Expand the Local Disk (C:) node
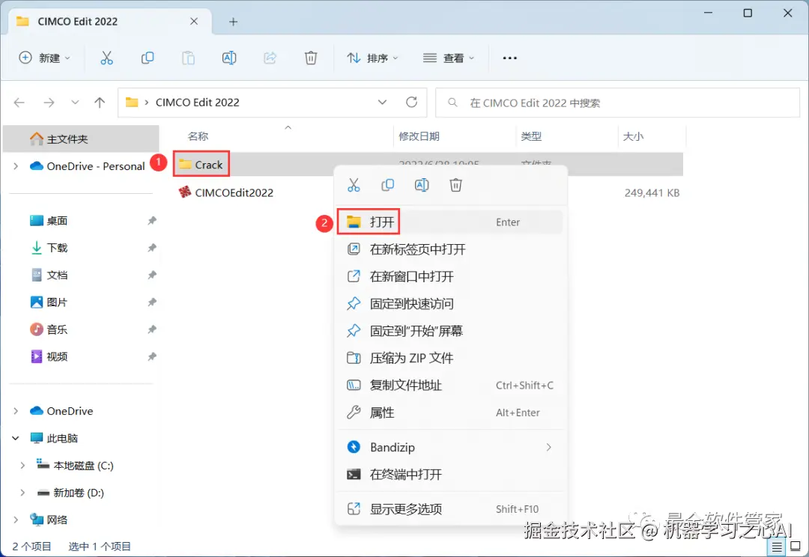 22,466
